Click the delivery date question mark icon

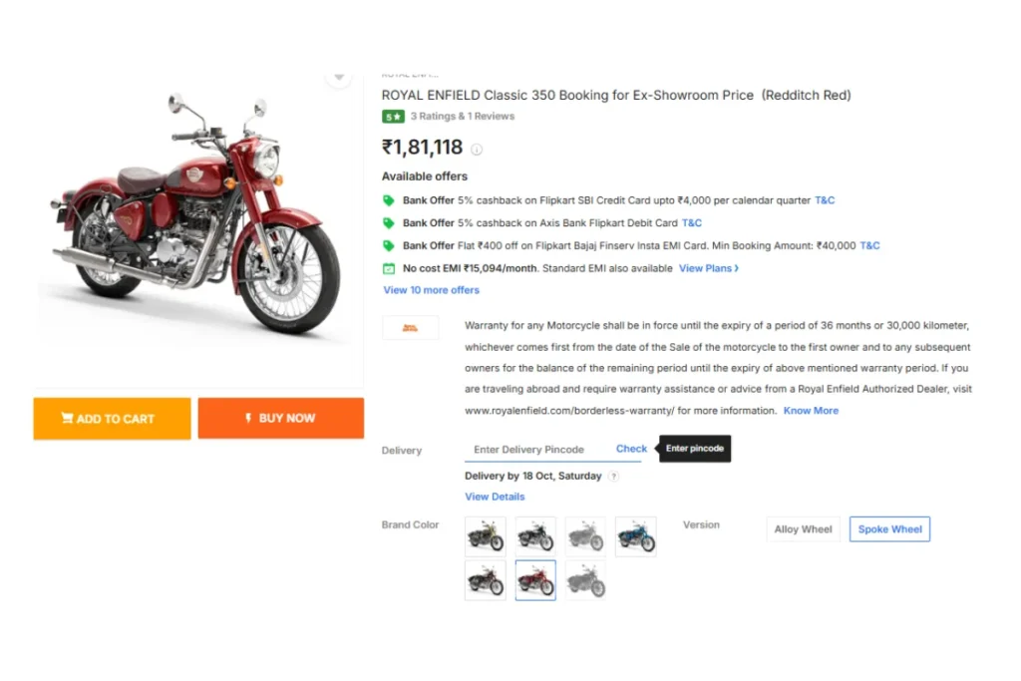[x=613, y=476]
